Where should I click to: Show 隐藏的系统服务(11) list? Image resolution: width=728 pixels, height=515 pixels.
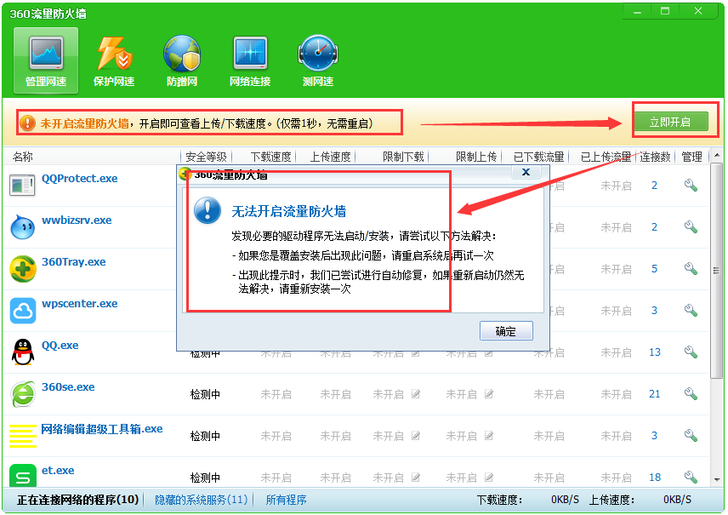click(x=202, y=500)
